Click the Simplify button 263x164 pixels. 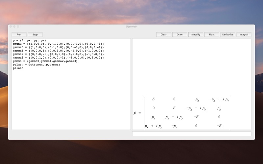pyautogui.click(x=196, y=34)
